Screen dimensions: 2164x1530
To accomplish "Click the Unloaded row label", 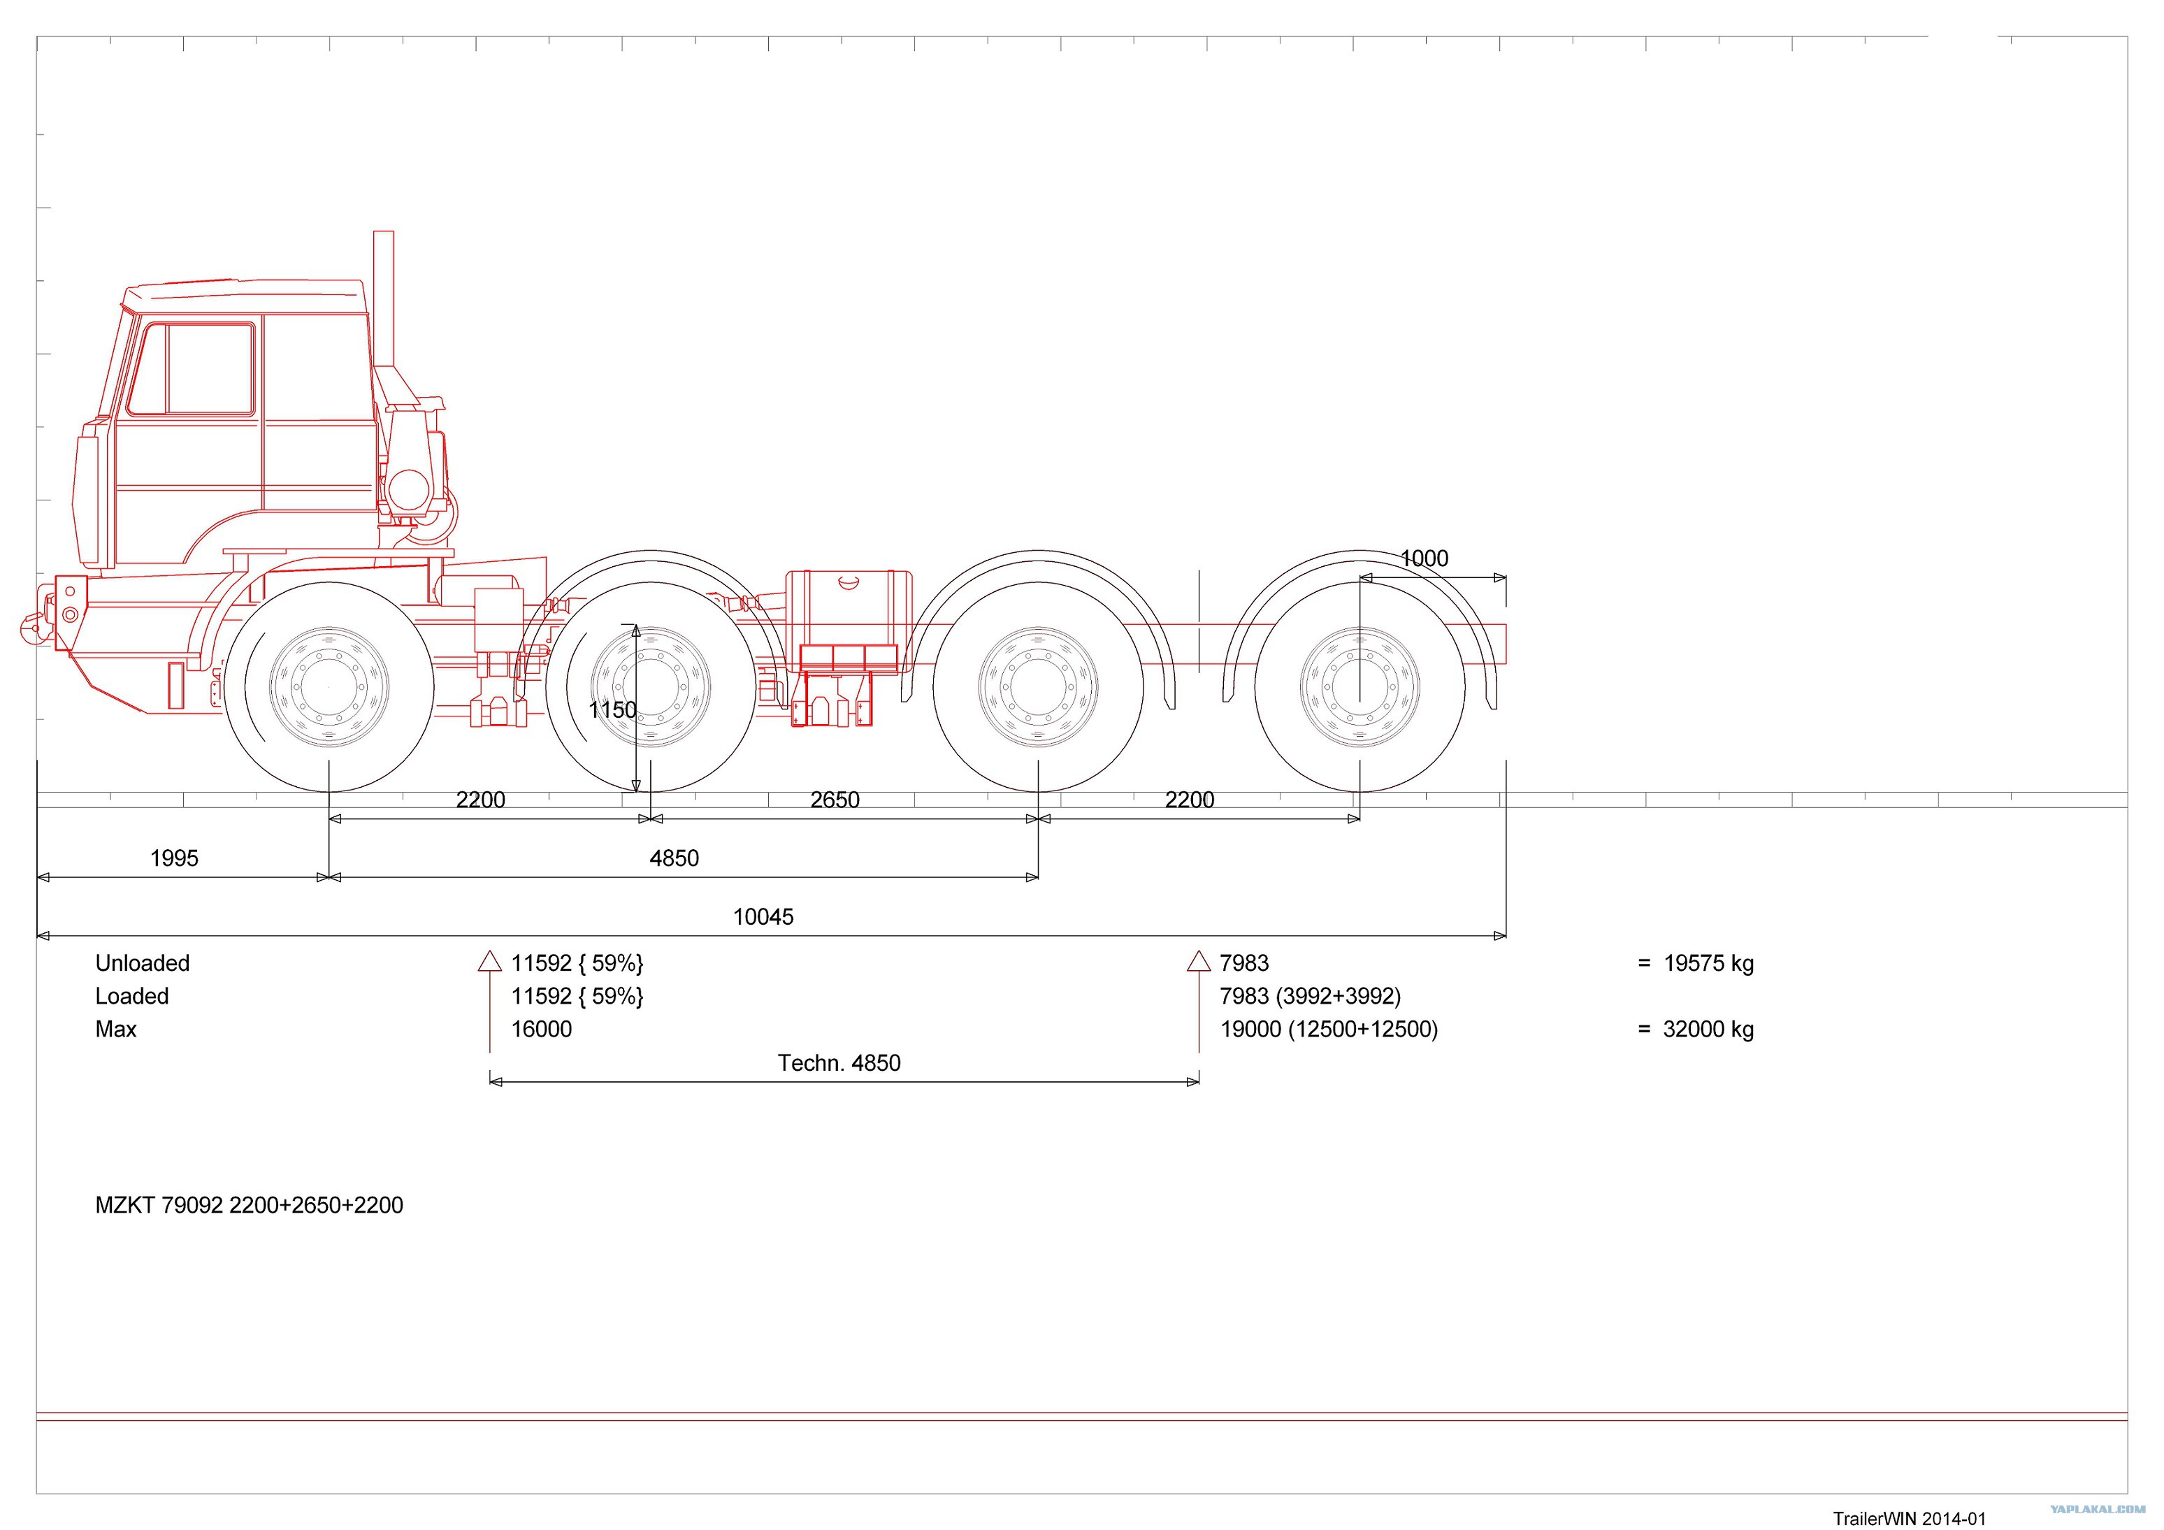I will (x=143, y=962).
